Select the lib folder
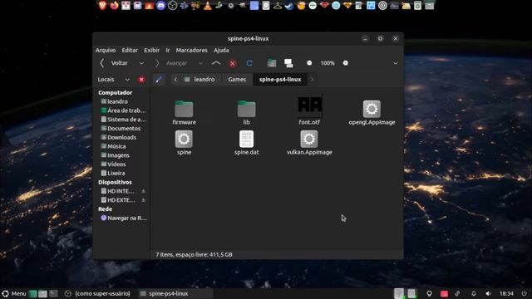 [246, 113]
